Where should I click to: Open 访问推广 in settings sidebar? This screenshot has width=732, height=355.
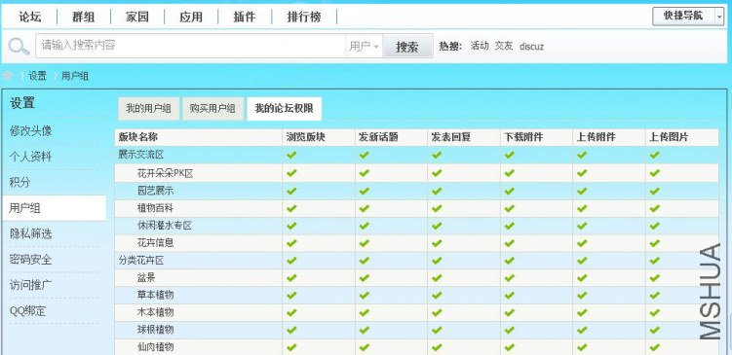[31, 285]
